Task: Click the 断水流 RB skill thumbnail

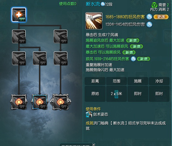Action: click(94, 21)
